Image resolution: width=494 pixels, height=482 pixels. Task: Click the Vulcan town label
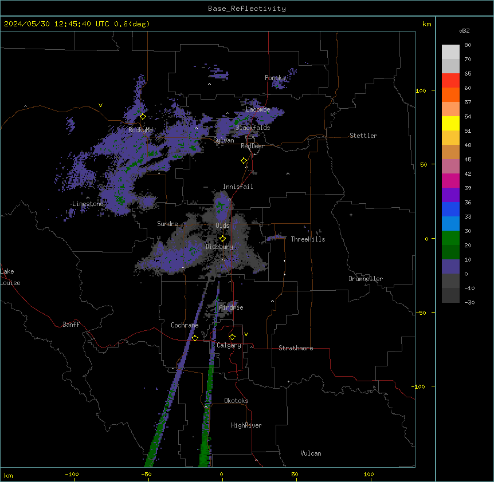pyautogui.click(x=311, y=453)
